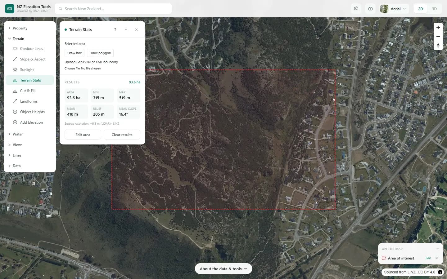Viewport: 447px width, 279px height.
Task: Click Choose file for boundary upload
Action: click(x=72, y=69)
